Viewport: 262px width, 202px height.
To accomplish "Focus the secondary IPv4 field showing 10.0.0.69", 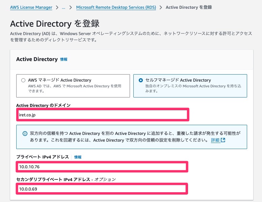I will 102,189.
